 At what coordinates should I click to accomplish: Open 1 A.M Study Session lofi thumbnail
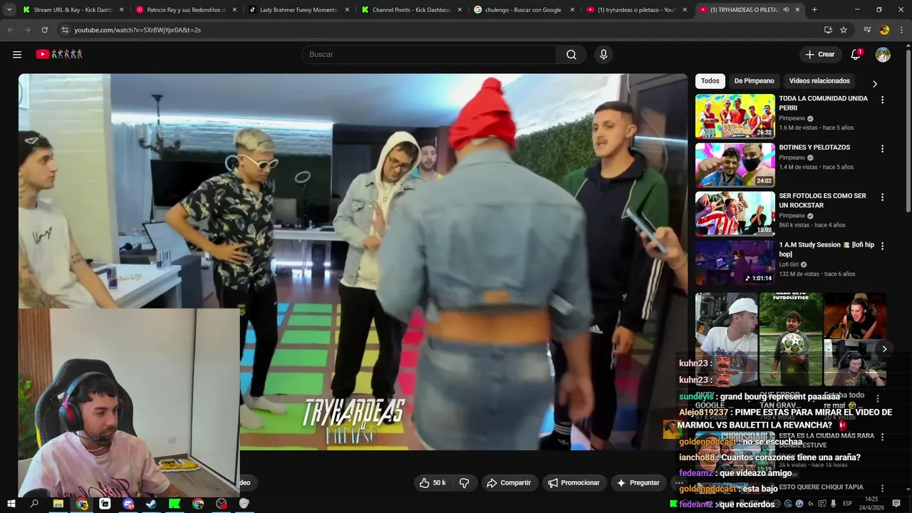pos(735,262)
